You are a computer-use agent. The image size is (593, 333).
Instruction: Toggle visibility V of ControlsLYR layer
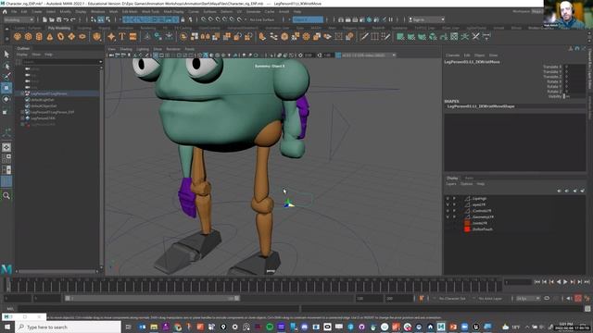(448, 211)
